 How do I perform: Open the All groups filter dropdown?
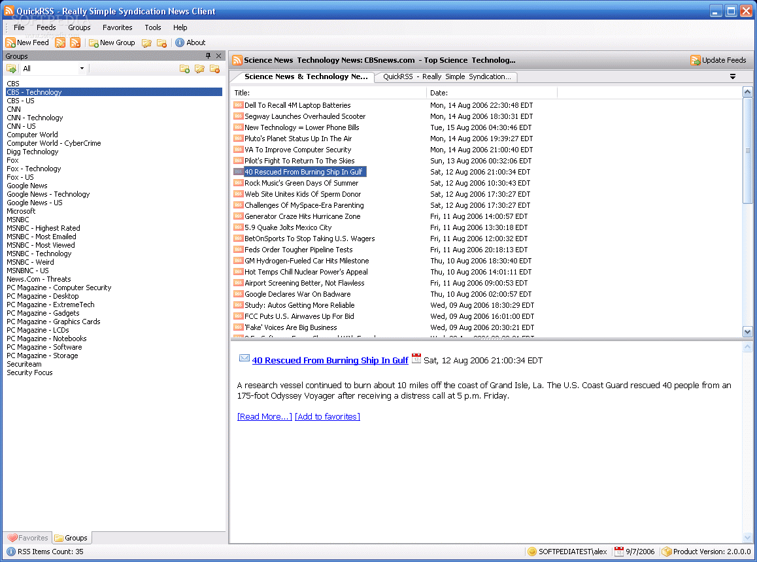coord(82,69)
